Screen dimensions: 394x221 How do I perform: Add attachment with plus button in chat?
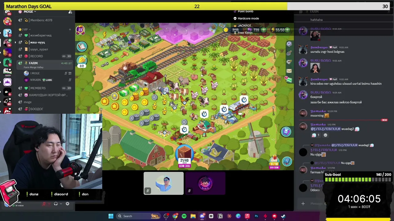[x=303, y=204]
